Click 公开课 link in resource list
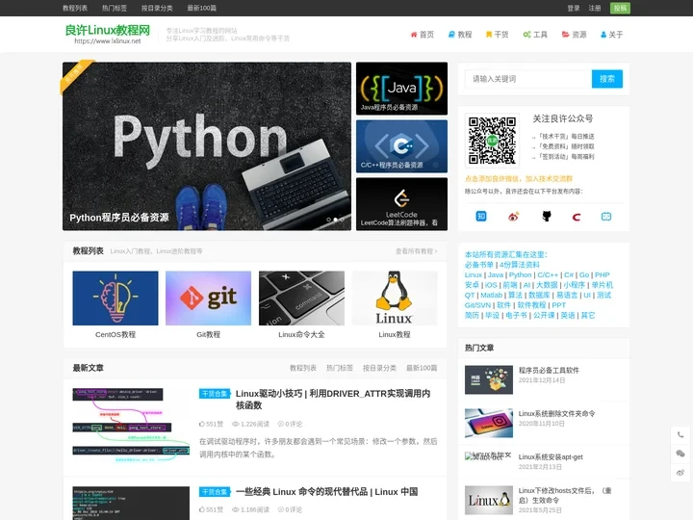 click(544, 316)
